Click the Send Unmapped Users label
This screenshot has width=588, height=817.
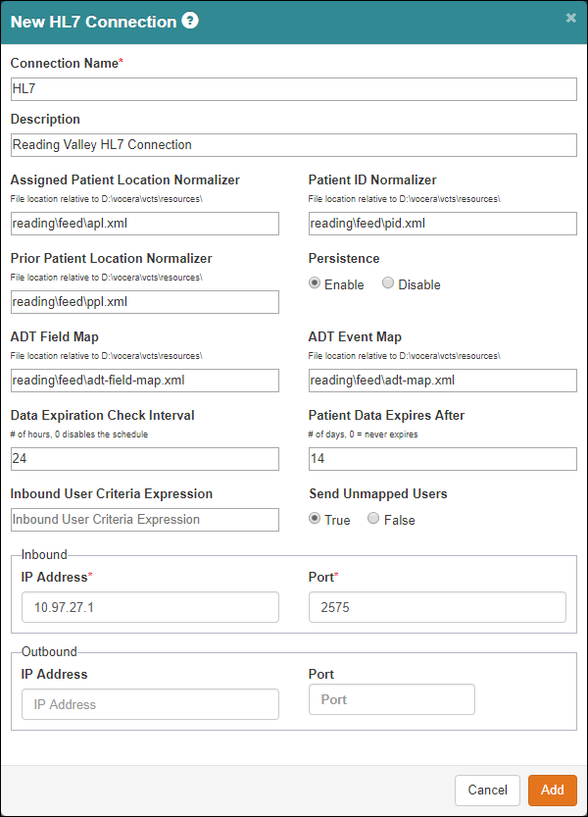click(x=378, y=493)
